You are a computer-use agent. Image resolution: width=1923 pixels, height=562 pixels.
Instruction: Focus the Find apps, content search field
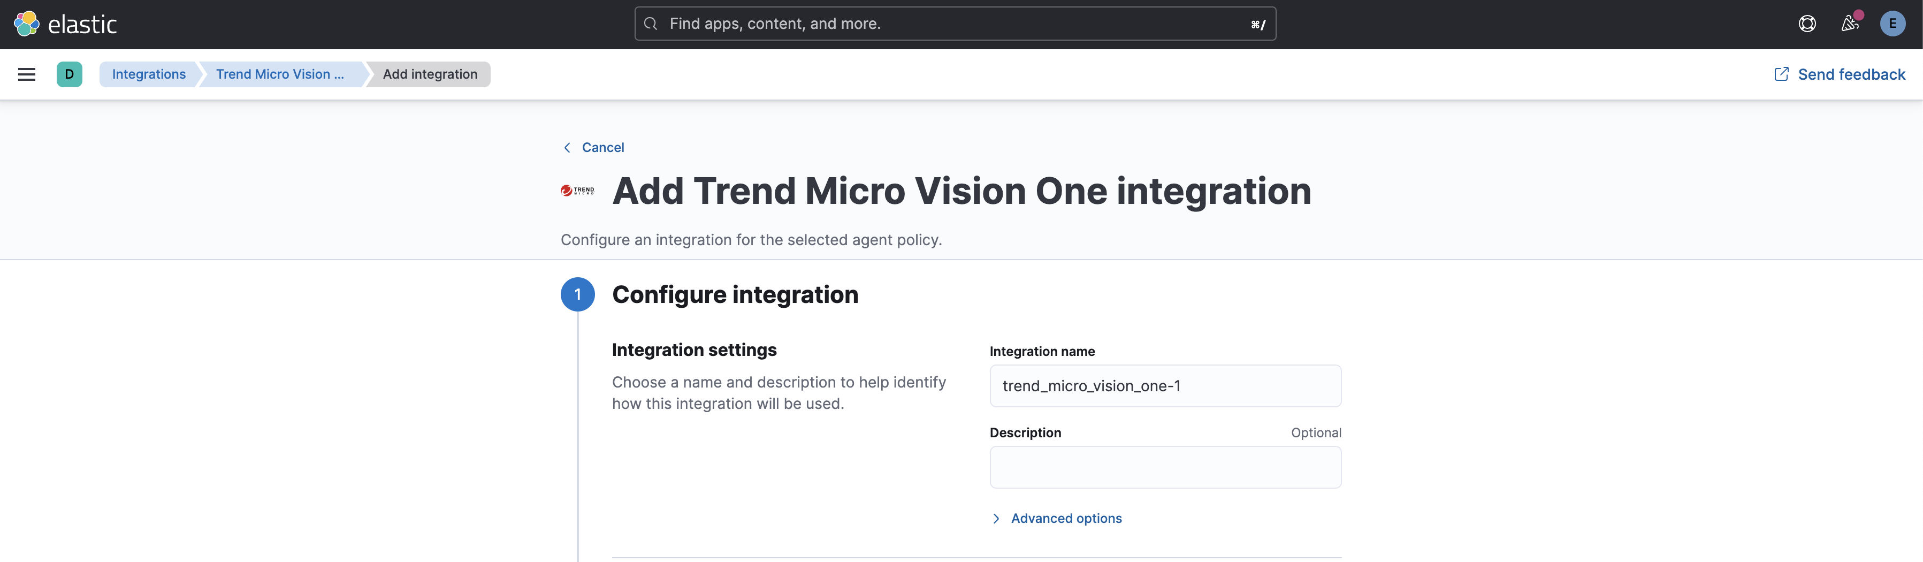(955, 24)
